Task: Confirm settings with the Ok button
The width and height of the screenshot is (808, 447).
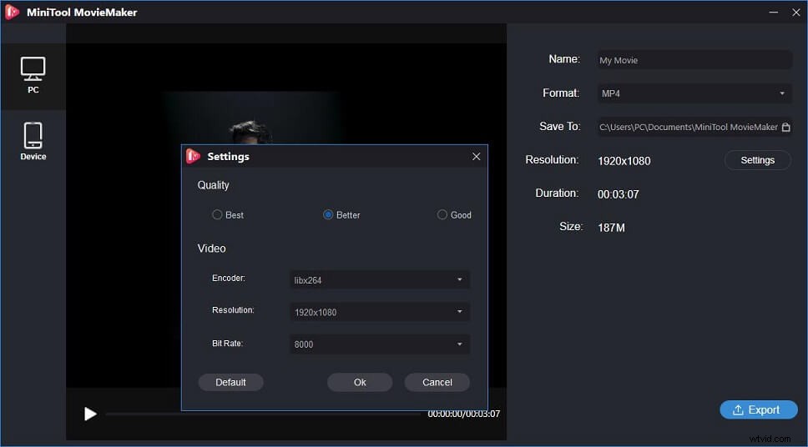Action: click(x=360, y=382)
